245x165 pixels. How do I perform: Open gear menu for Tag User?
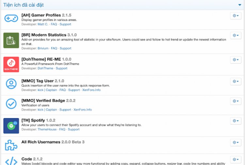click(236, 81)
